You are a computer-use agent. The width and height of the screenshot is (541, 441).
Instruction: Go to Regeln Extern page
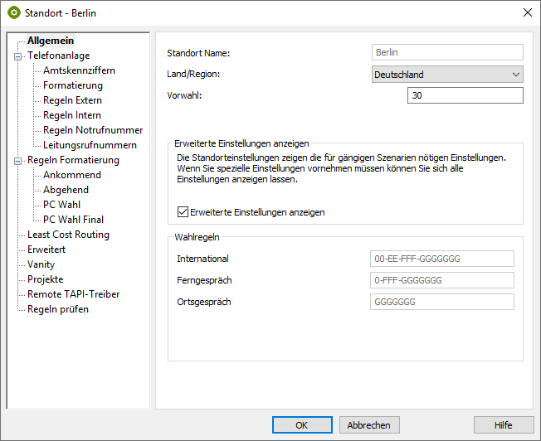(72, 100)
